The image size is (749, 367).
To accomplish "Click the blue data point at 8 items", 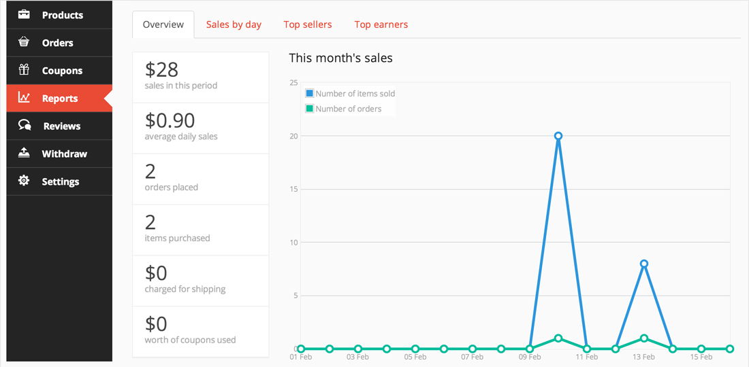I will click(644, 264).
